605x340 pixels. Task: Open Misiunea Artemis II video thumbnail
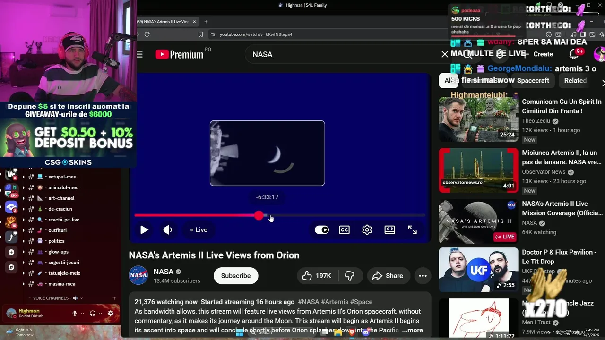[478, 170]
